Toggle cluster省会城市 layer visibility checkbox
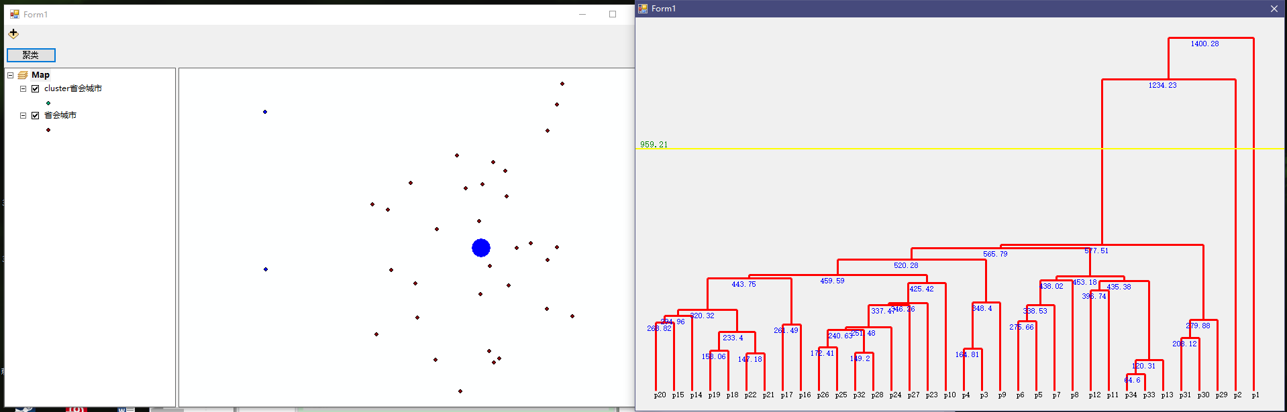 [36, 88]
